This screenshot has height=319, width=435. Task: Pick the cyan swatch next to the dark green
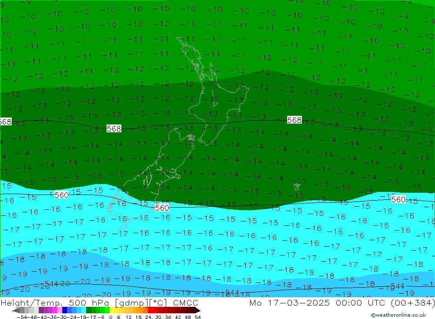(84, 310)
